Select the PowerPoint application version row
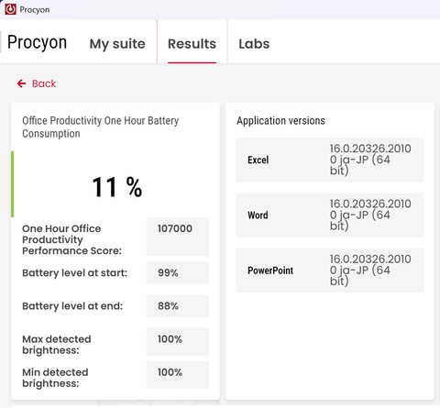This screenshot has width=440, height=408. tap(330, 270)
